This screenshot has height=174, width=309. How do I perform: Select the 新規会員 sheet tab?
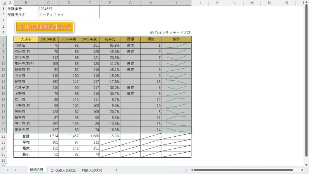click(x=37, y=170)
